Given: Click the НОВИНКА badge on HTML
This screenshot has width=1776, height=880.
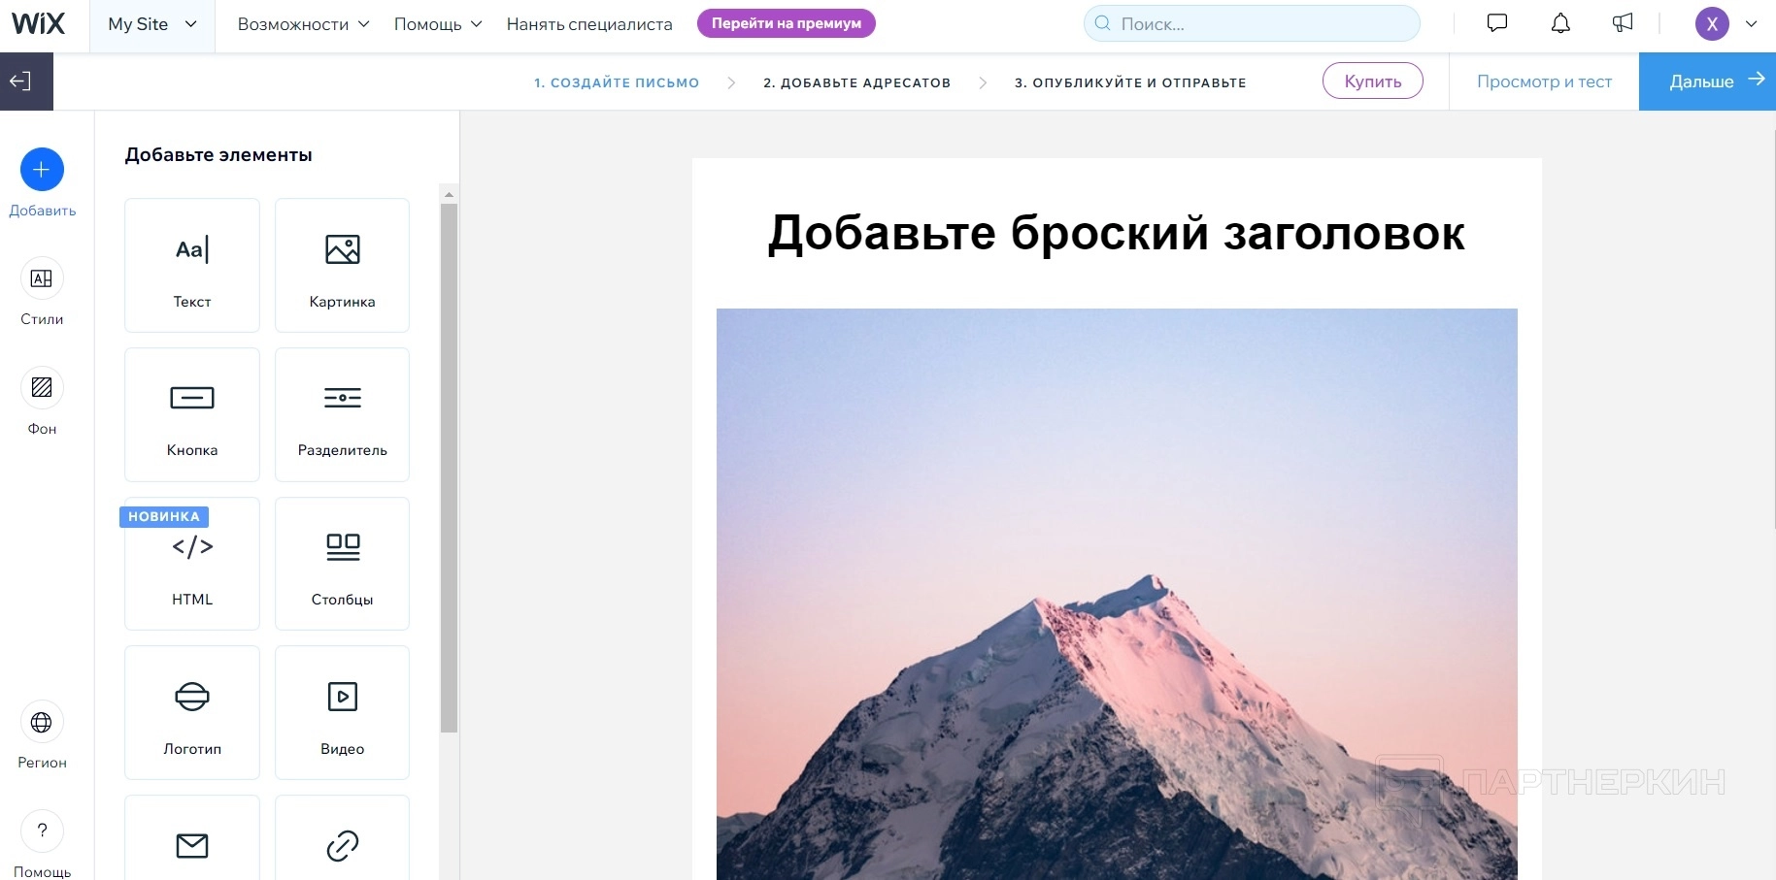Looking at the screenshot, I should tap(164, 517).
